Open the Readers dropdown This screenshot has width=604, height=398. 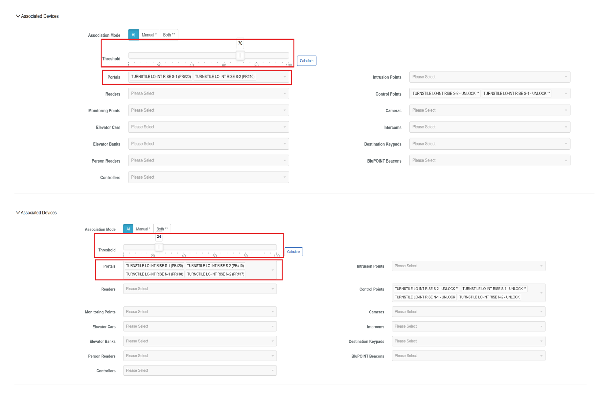[209, 93]
